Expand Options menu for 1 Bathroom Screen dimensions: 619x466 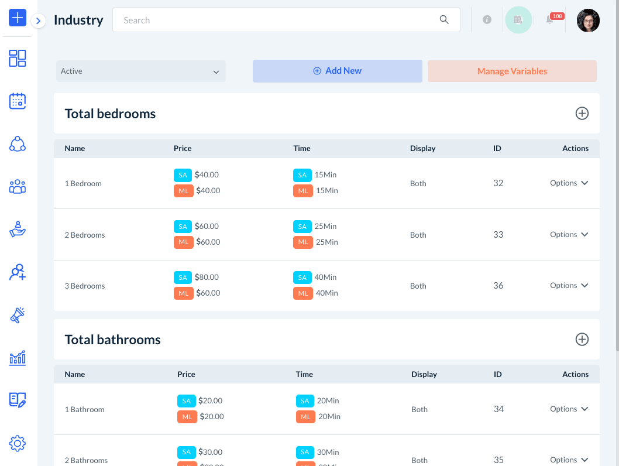click(569, 409)
